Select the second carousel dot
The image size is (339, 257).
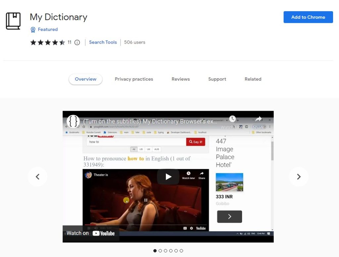(160, 251)
